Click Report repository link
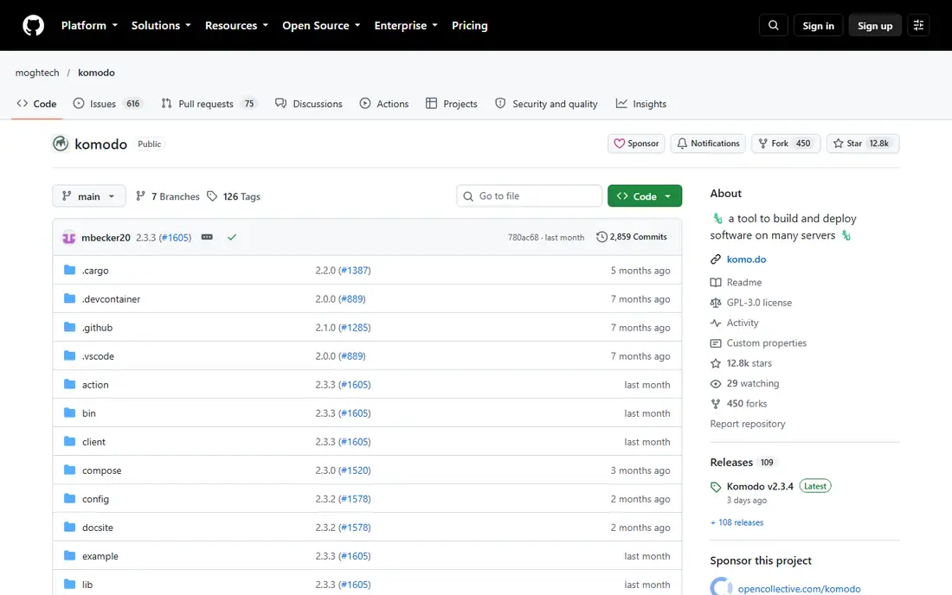The height and width of the screenshot is (595, 952). [x=748, y=424]
